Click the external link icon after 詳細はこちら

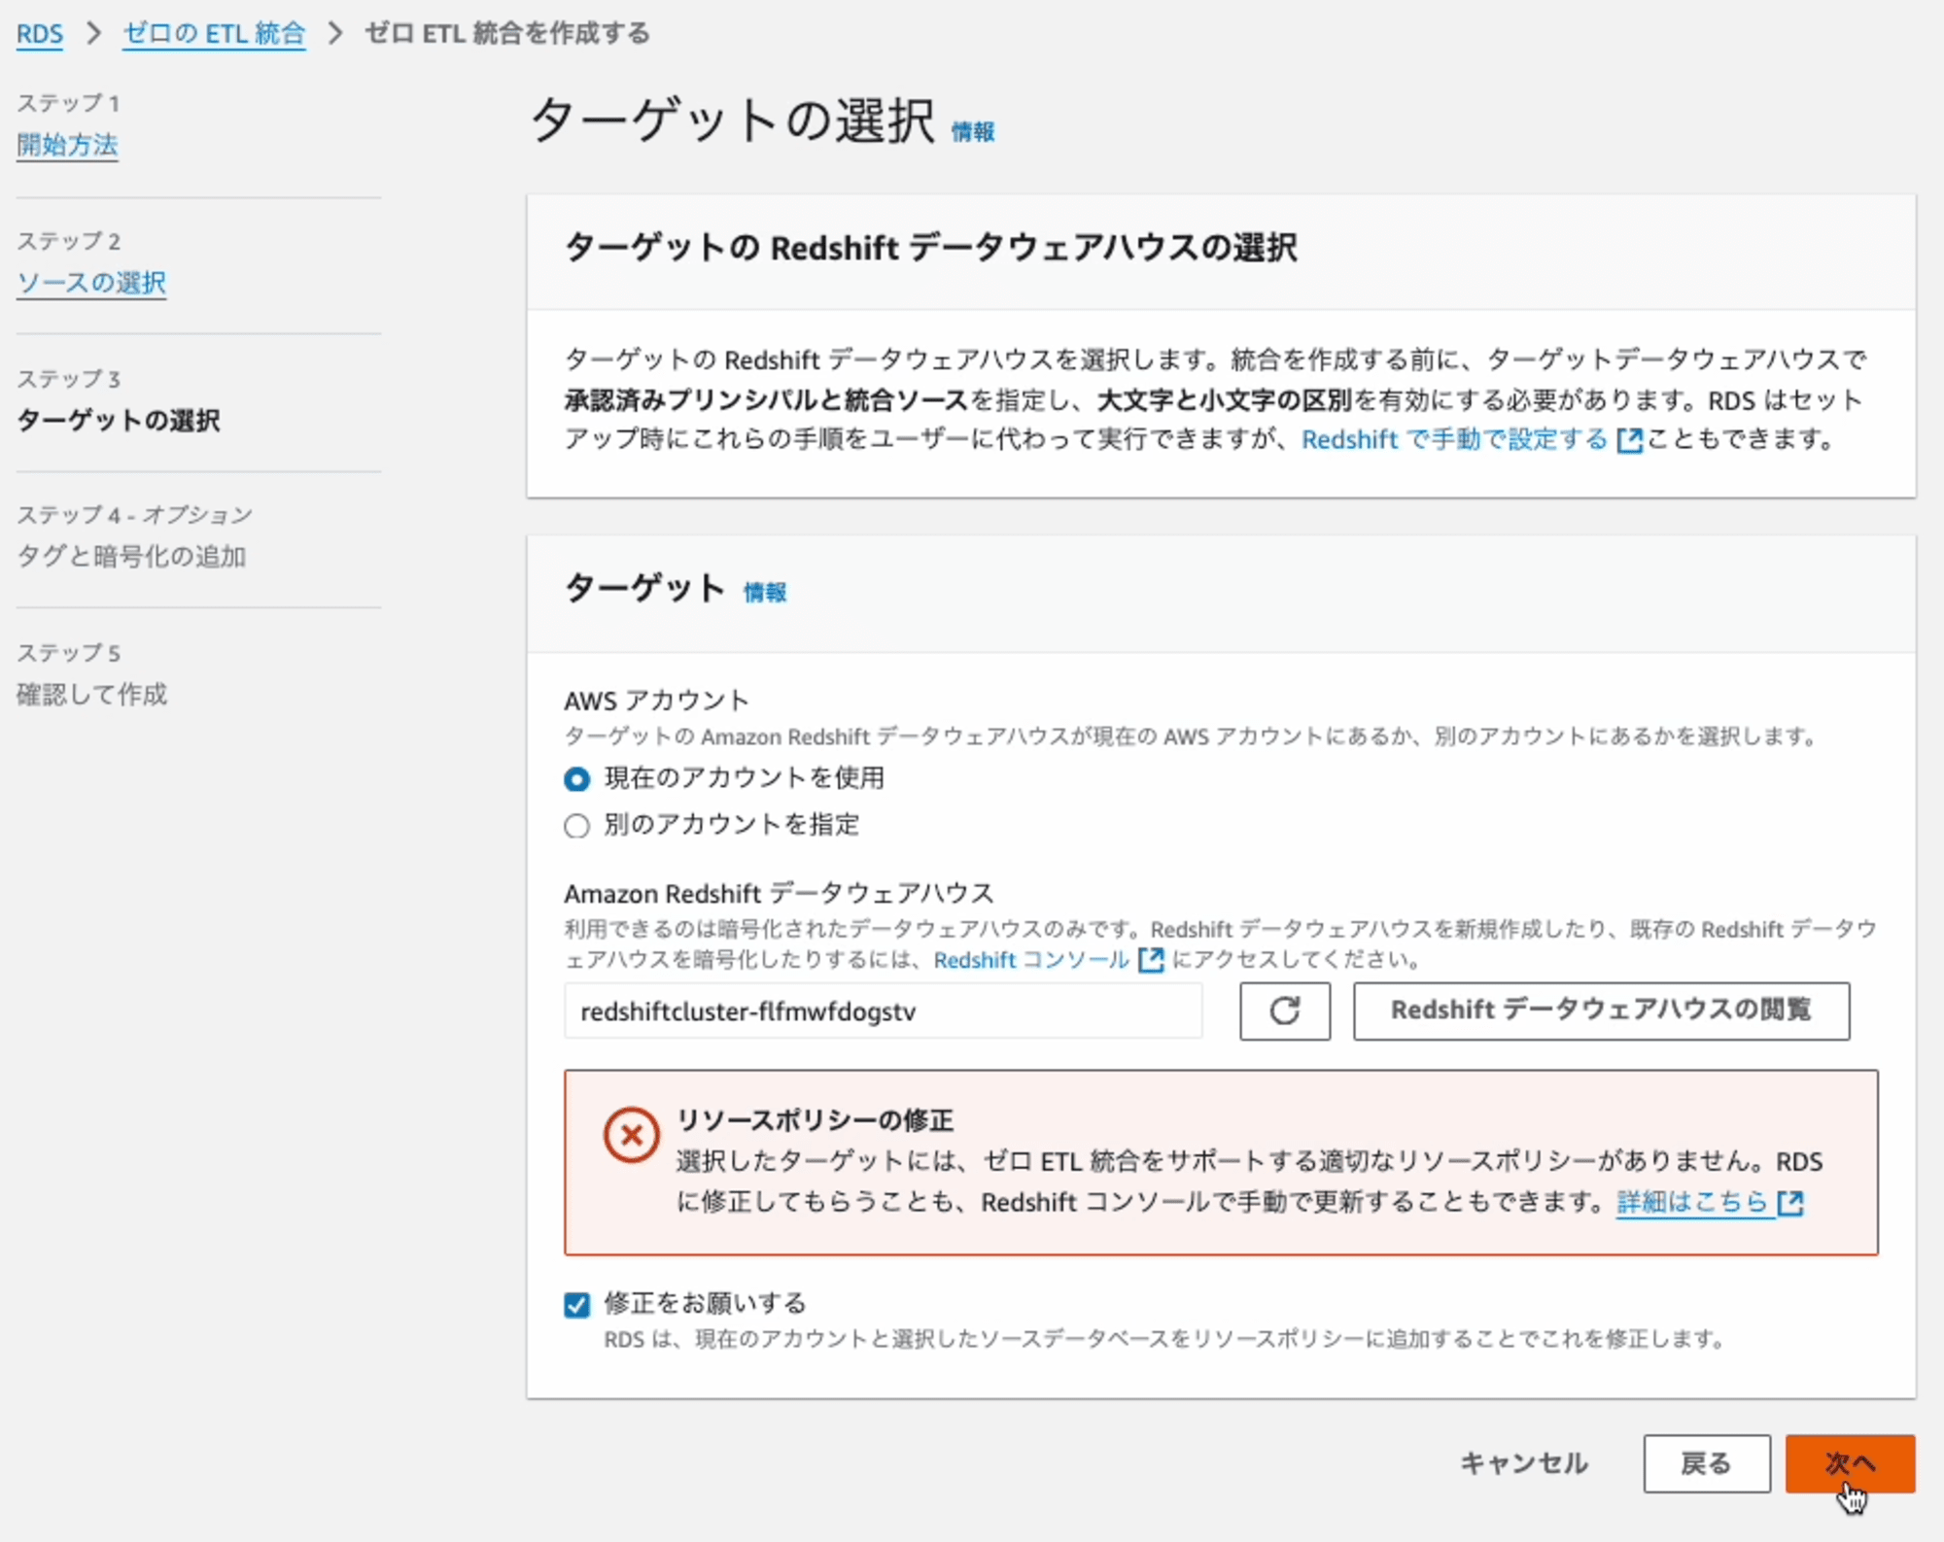[1790, 1203]
